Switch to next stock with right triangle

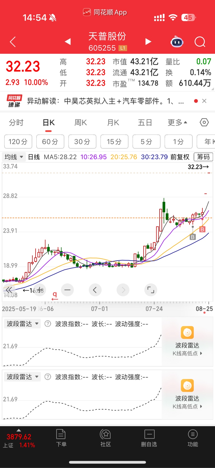click(148, 42)
